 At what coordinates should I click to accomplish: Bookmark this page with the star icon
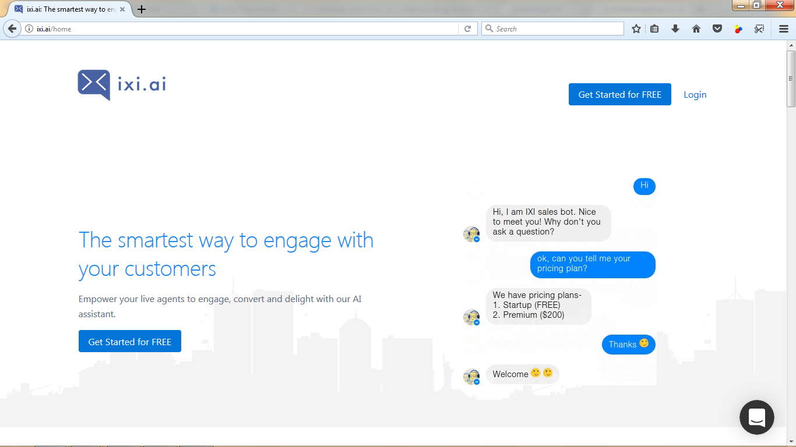coord(636,29)
